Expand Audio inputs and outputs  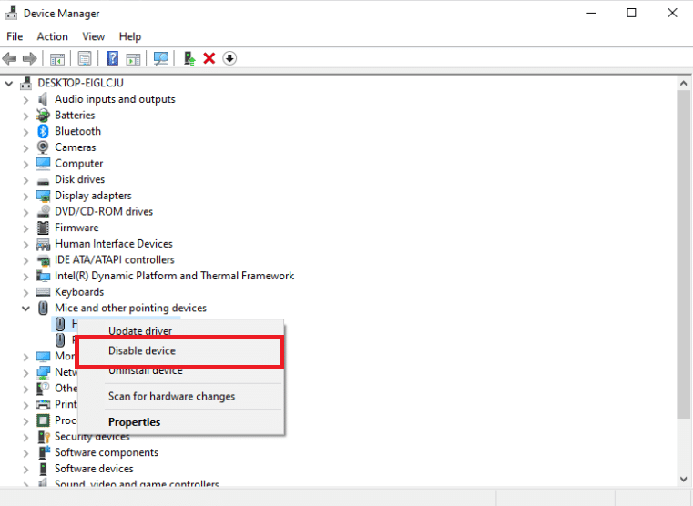[25, 100]
